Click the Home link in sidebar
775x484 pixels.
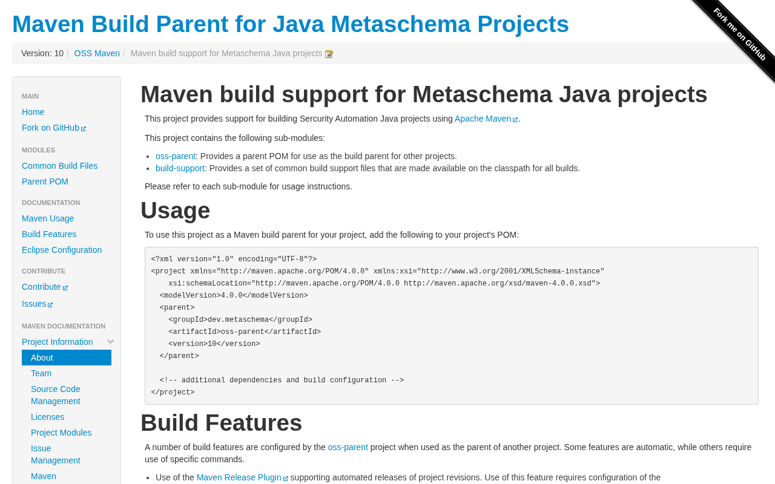pos(33,112)
